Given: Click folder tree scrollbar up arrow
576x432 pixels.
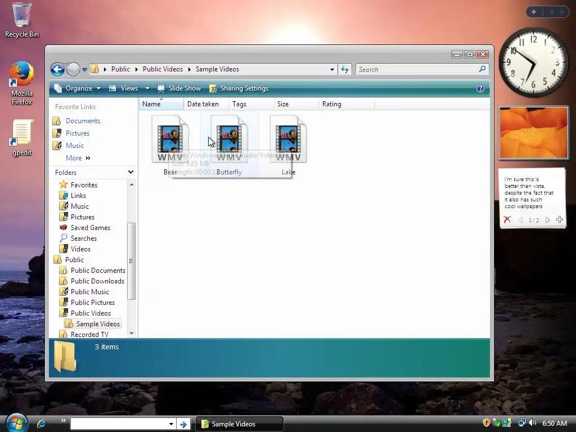Looking at the screenshot, I should pos(132,184).
